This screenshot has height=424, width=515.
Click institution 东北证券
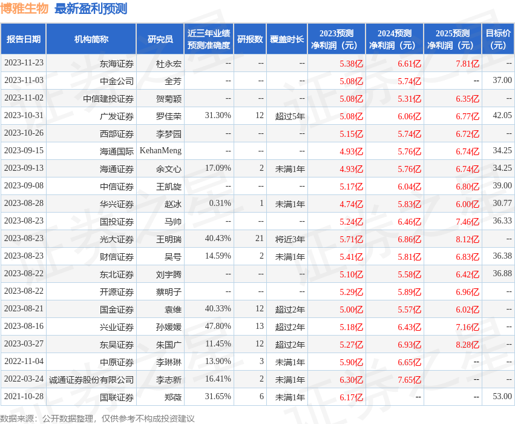click(x=117, y=274)
